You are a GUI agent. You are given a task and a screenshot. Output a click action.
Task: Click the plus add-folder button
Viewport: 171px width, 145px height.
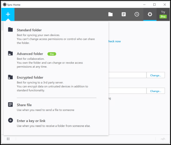click(8, 14)
